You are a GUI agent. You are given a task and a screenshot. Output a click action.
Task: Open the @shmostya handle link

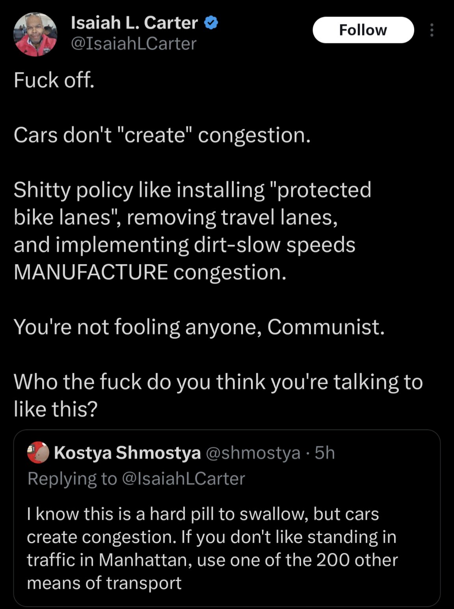253,453
